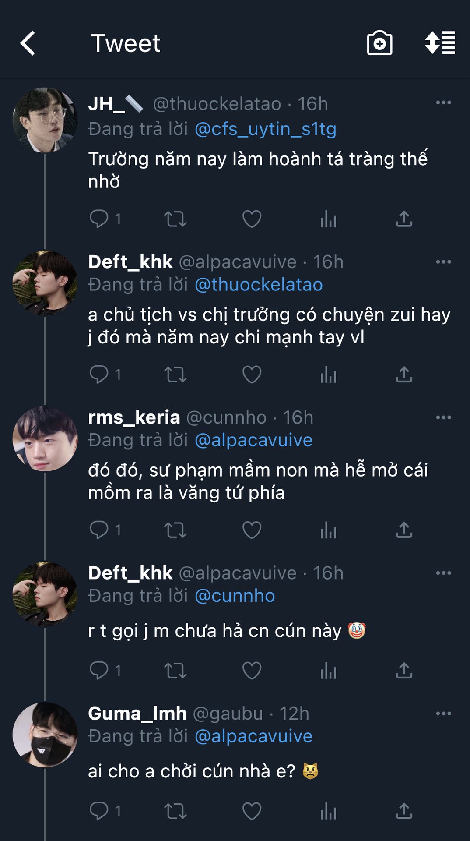Reply to JH_'s tweet about Trường
Screen dimensions: 470x841
pos(99,219)
